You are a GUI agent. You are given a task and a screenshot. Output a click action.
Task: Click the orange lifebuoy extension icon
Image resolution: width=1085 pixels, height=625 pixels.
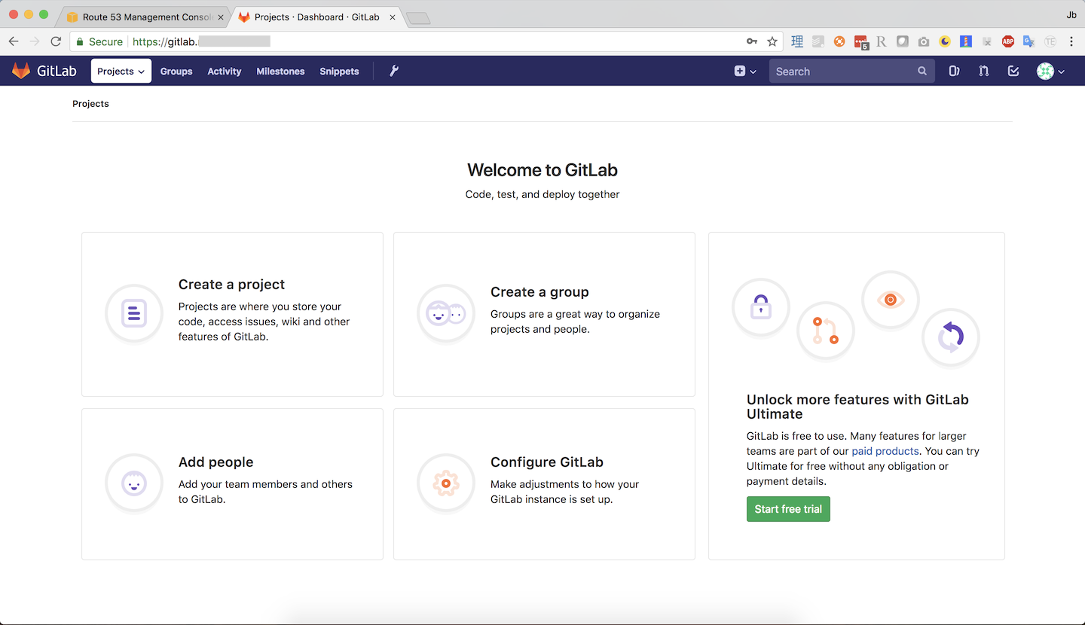(x=839, y=42)
